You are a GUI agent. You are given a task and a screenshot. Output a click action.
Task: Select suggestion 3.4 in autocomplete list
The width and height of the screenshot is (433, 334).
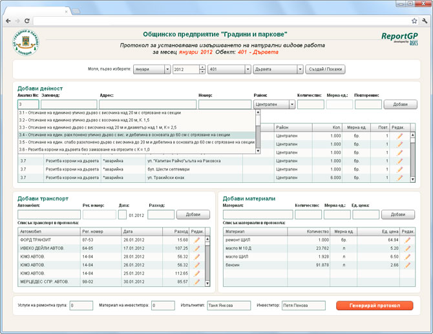pyautogui.click(x=136, y=135)
